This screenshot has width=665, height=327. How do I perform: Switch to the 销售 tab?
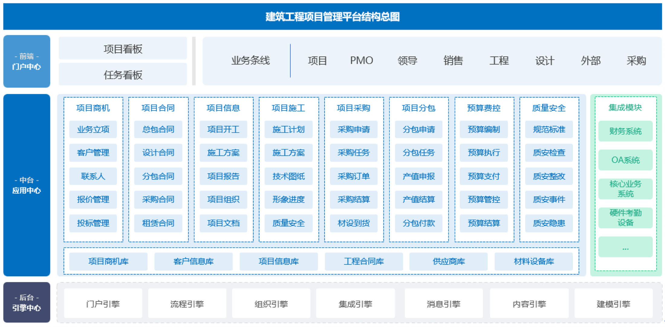[x=453, y=60]
